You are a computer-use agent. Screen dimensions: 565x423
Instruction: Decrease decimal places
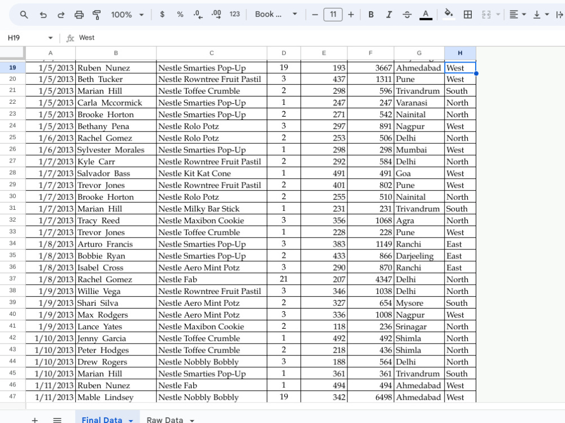coord(198,15)
